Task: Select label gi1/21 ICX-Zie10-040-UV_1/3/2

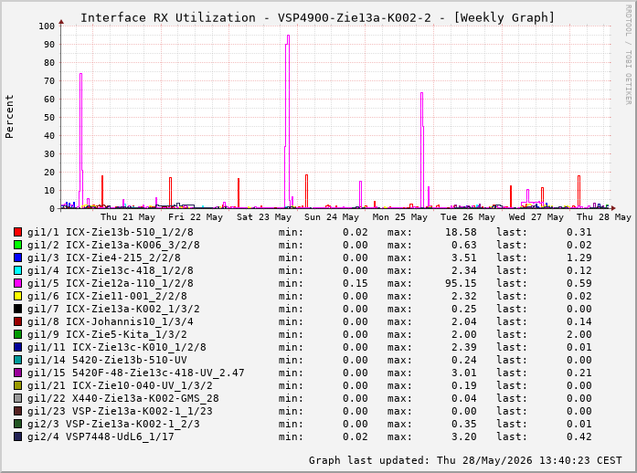Action: click(121, 385)
